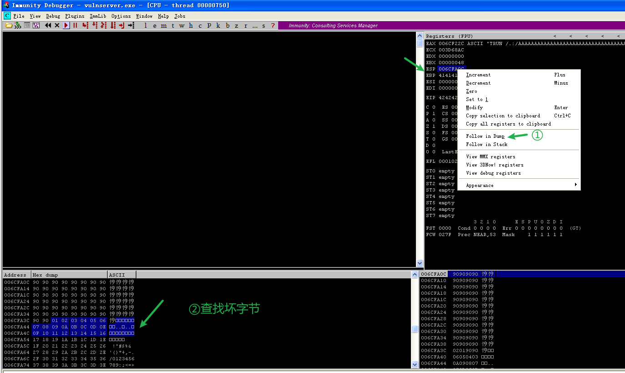
Task: Open help with the red question mark
Action: 273,25
